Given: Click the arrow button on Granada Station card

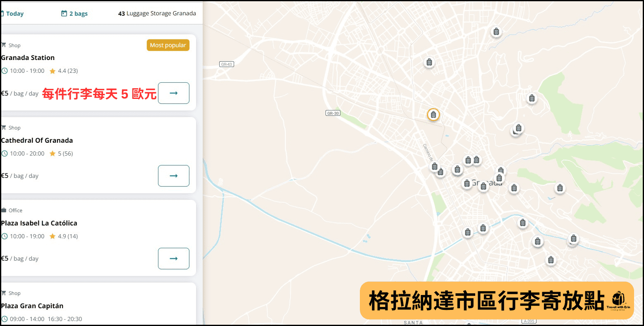Looking at the screenshot, I should [x=173, y=93].
